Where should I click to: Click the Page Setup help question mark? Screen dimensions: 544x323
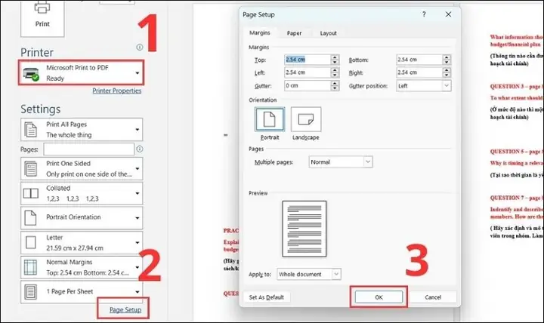pyautogui.click(x=424, y=14)
